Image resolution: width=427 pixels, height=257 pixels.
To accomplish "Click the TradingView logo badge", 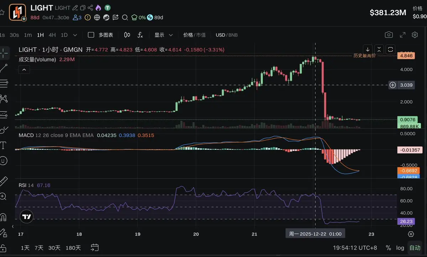I will [27, 217].
